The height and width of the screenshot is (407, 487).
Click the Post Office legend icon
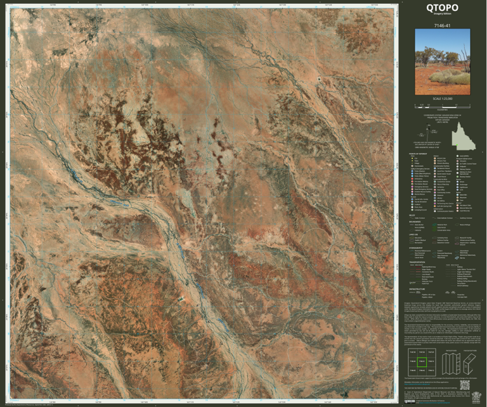(x=435, y=190)
